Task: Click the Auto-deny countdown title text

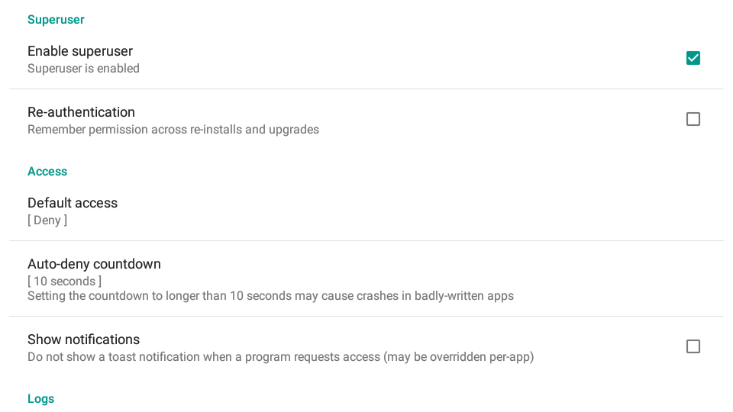Action: [x=94, y=264]
